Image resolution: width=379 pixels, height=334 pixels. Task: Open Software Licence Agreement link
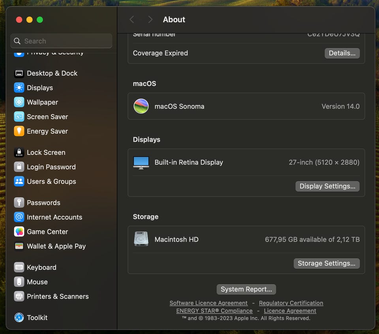click(208, 303)
